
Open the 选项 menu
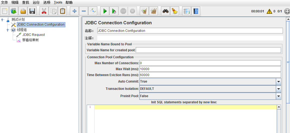[47, 3]
